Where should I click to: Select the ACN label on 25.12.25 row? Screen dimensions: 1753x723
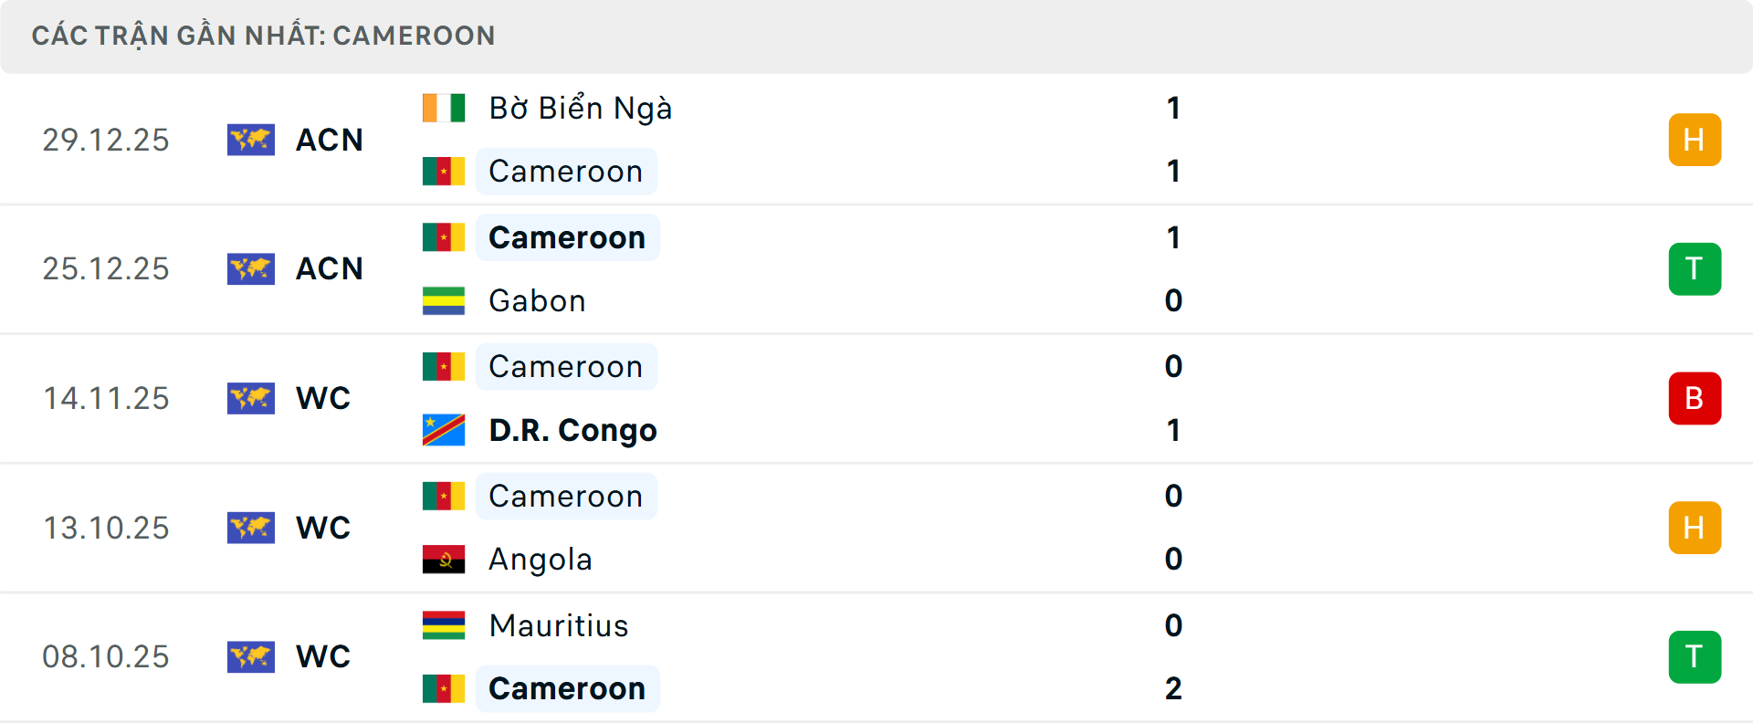329,268
